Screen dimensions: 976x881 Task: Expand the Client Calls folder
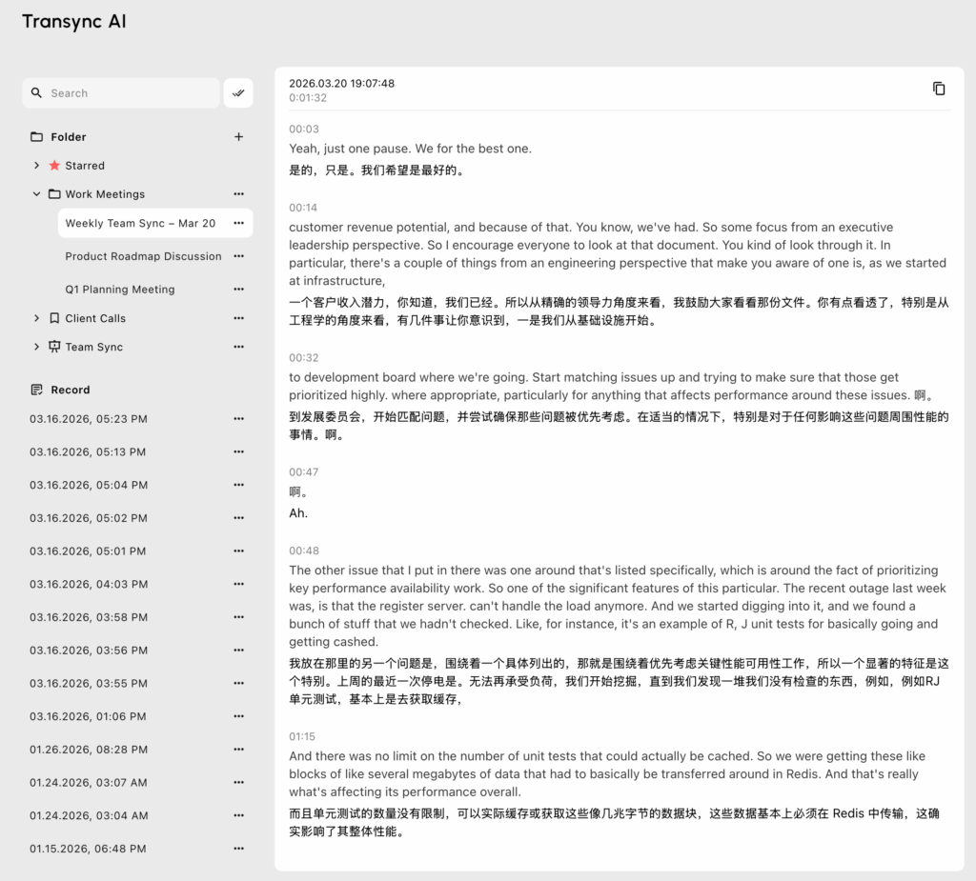tap(37, 318)
